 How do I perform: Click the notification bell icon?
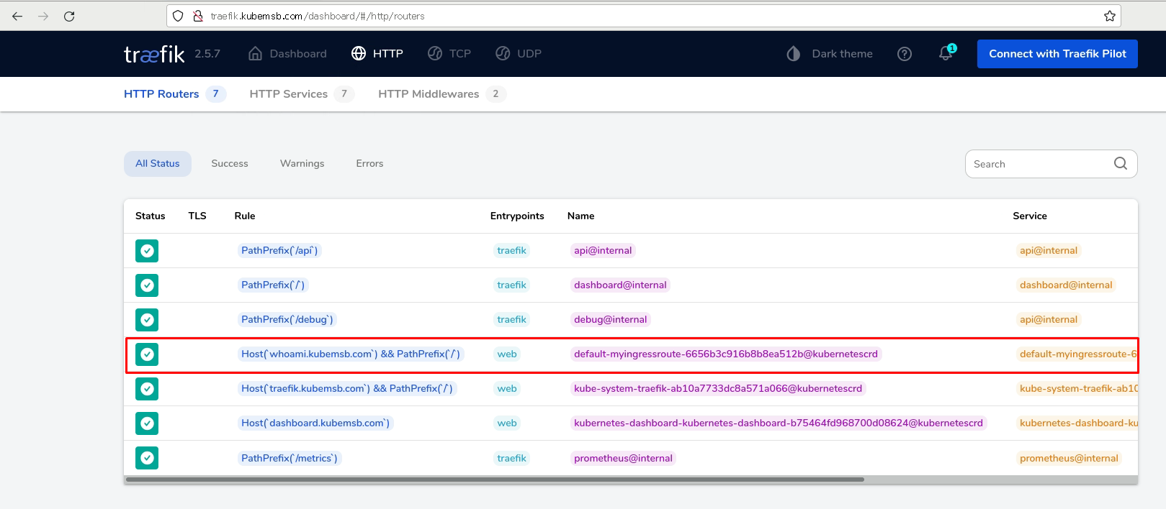coord(946,53)
